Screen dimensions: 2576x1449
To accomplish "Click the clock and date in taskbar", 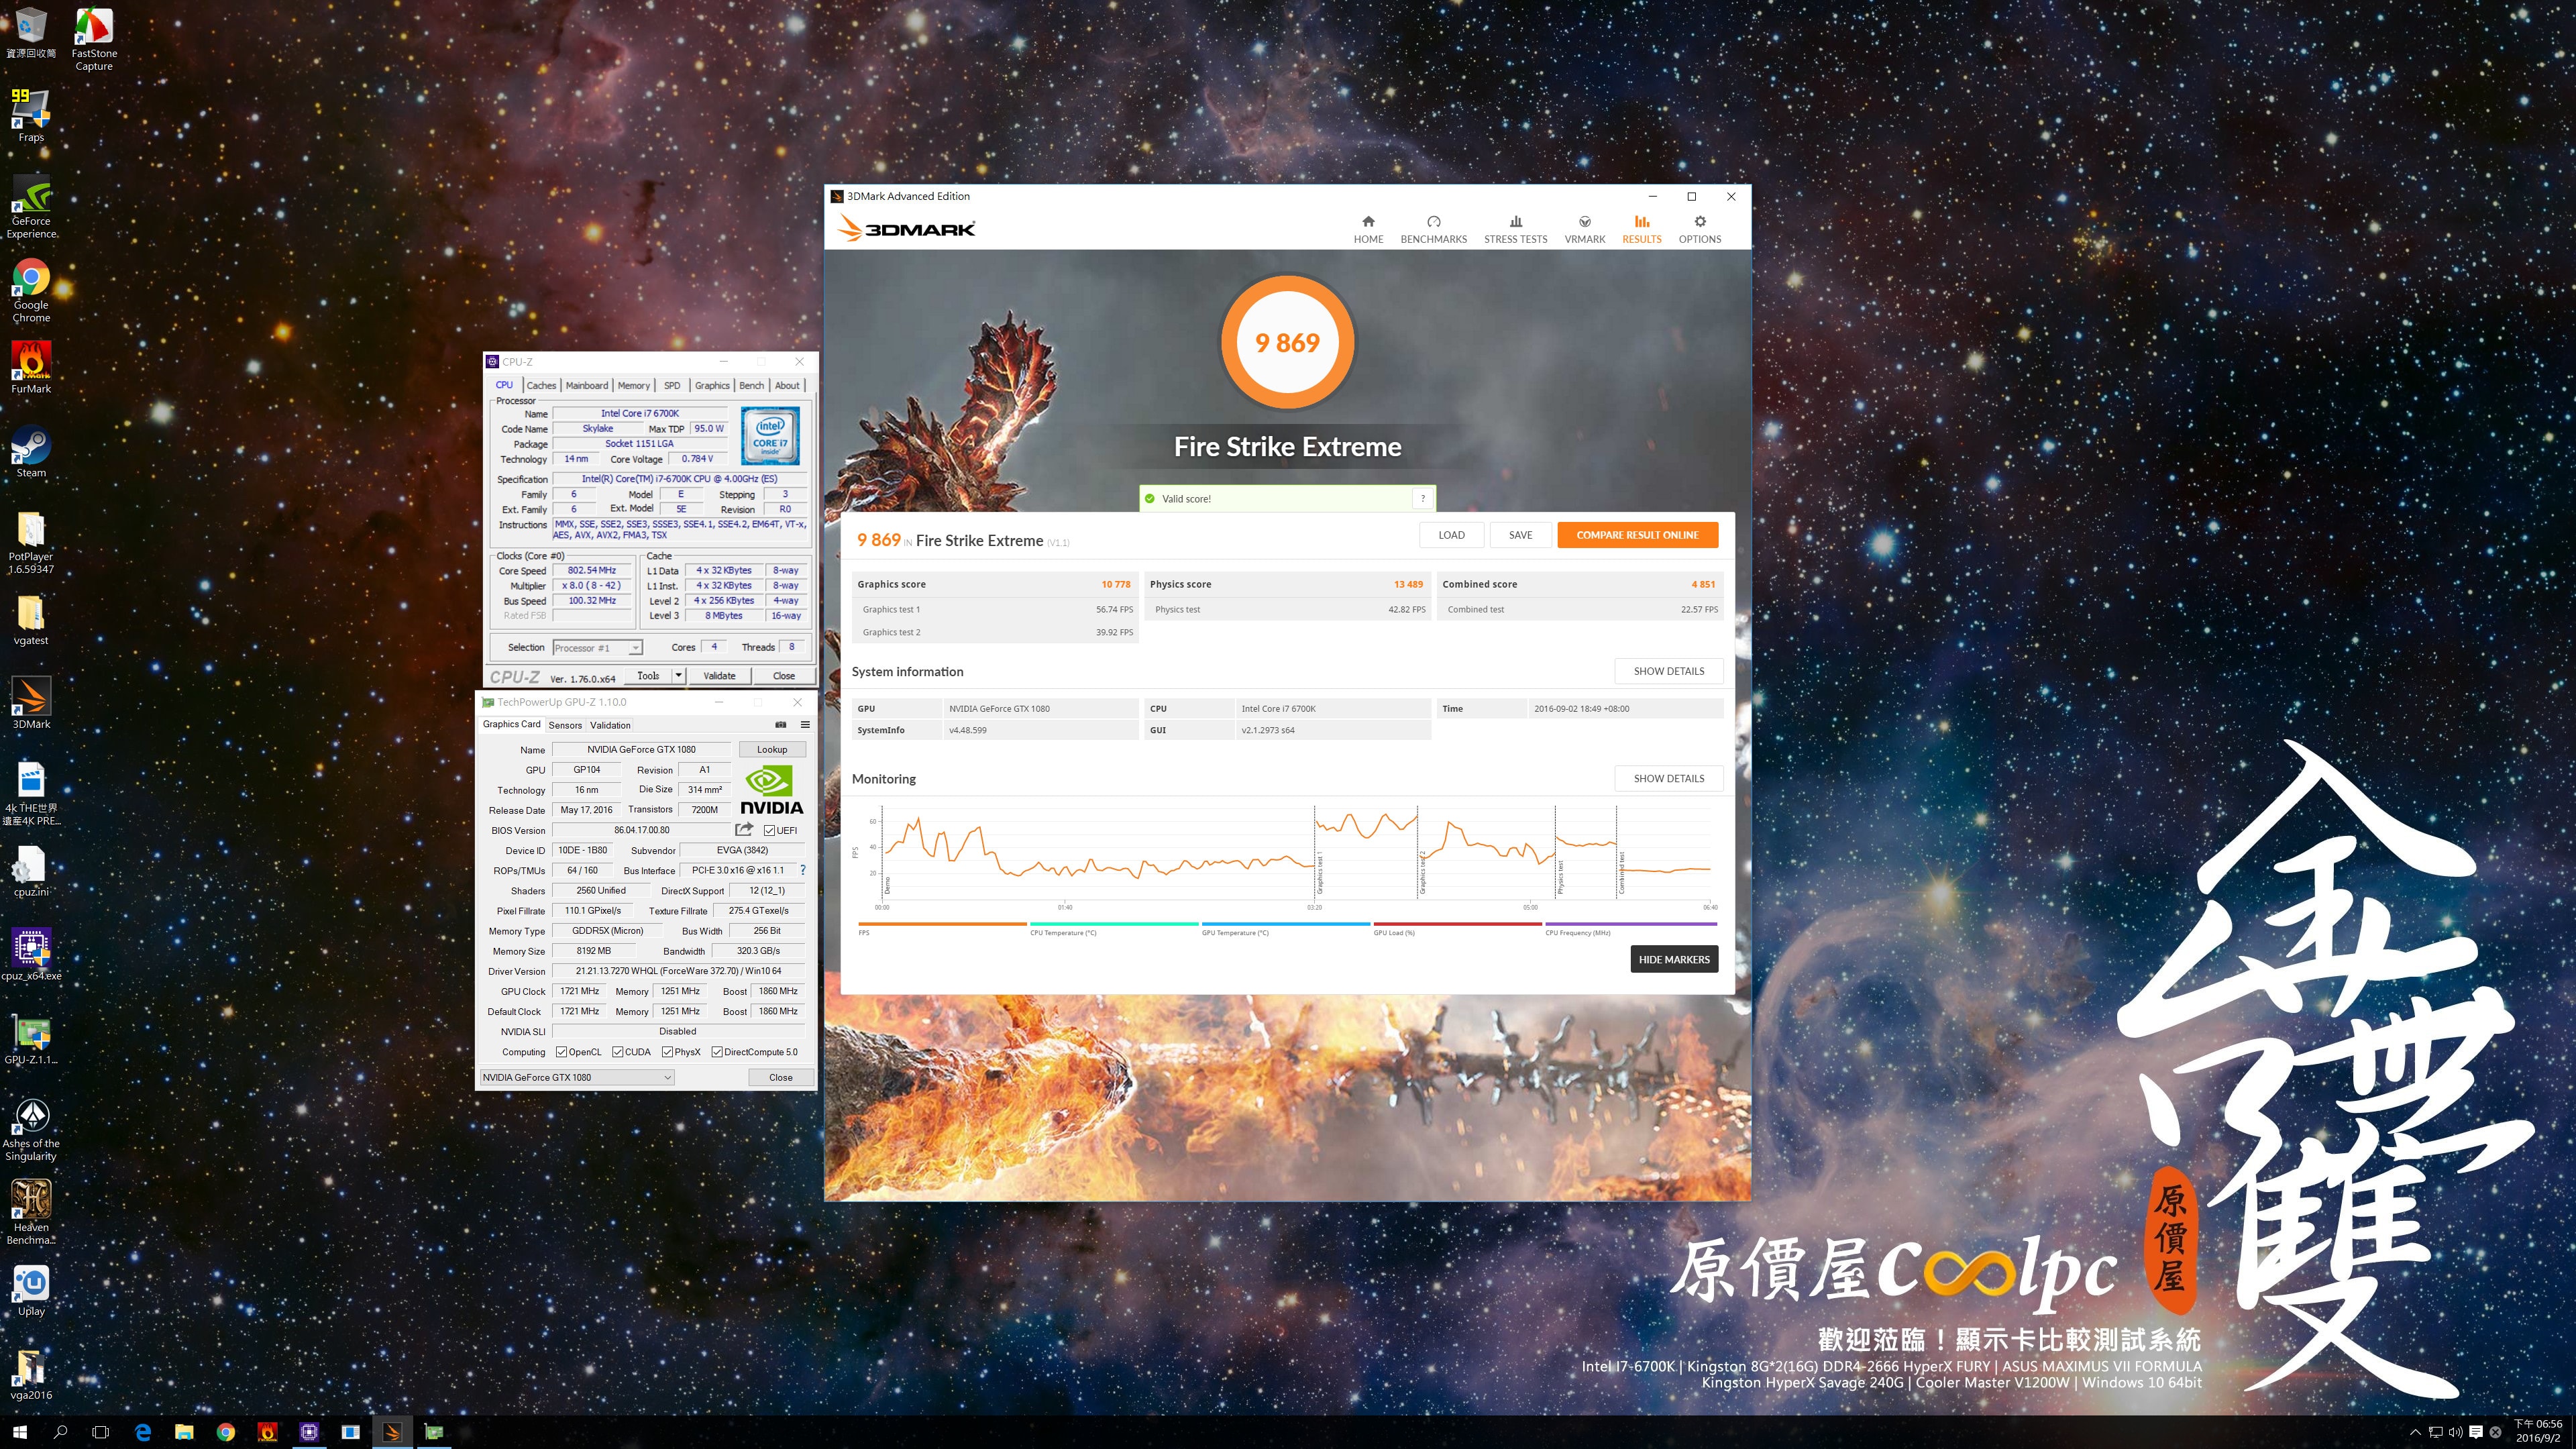I will 2538,1432.
